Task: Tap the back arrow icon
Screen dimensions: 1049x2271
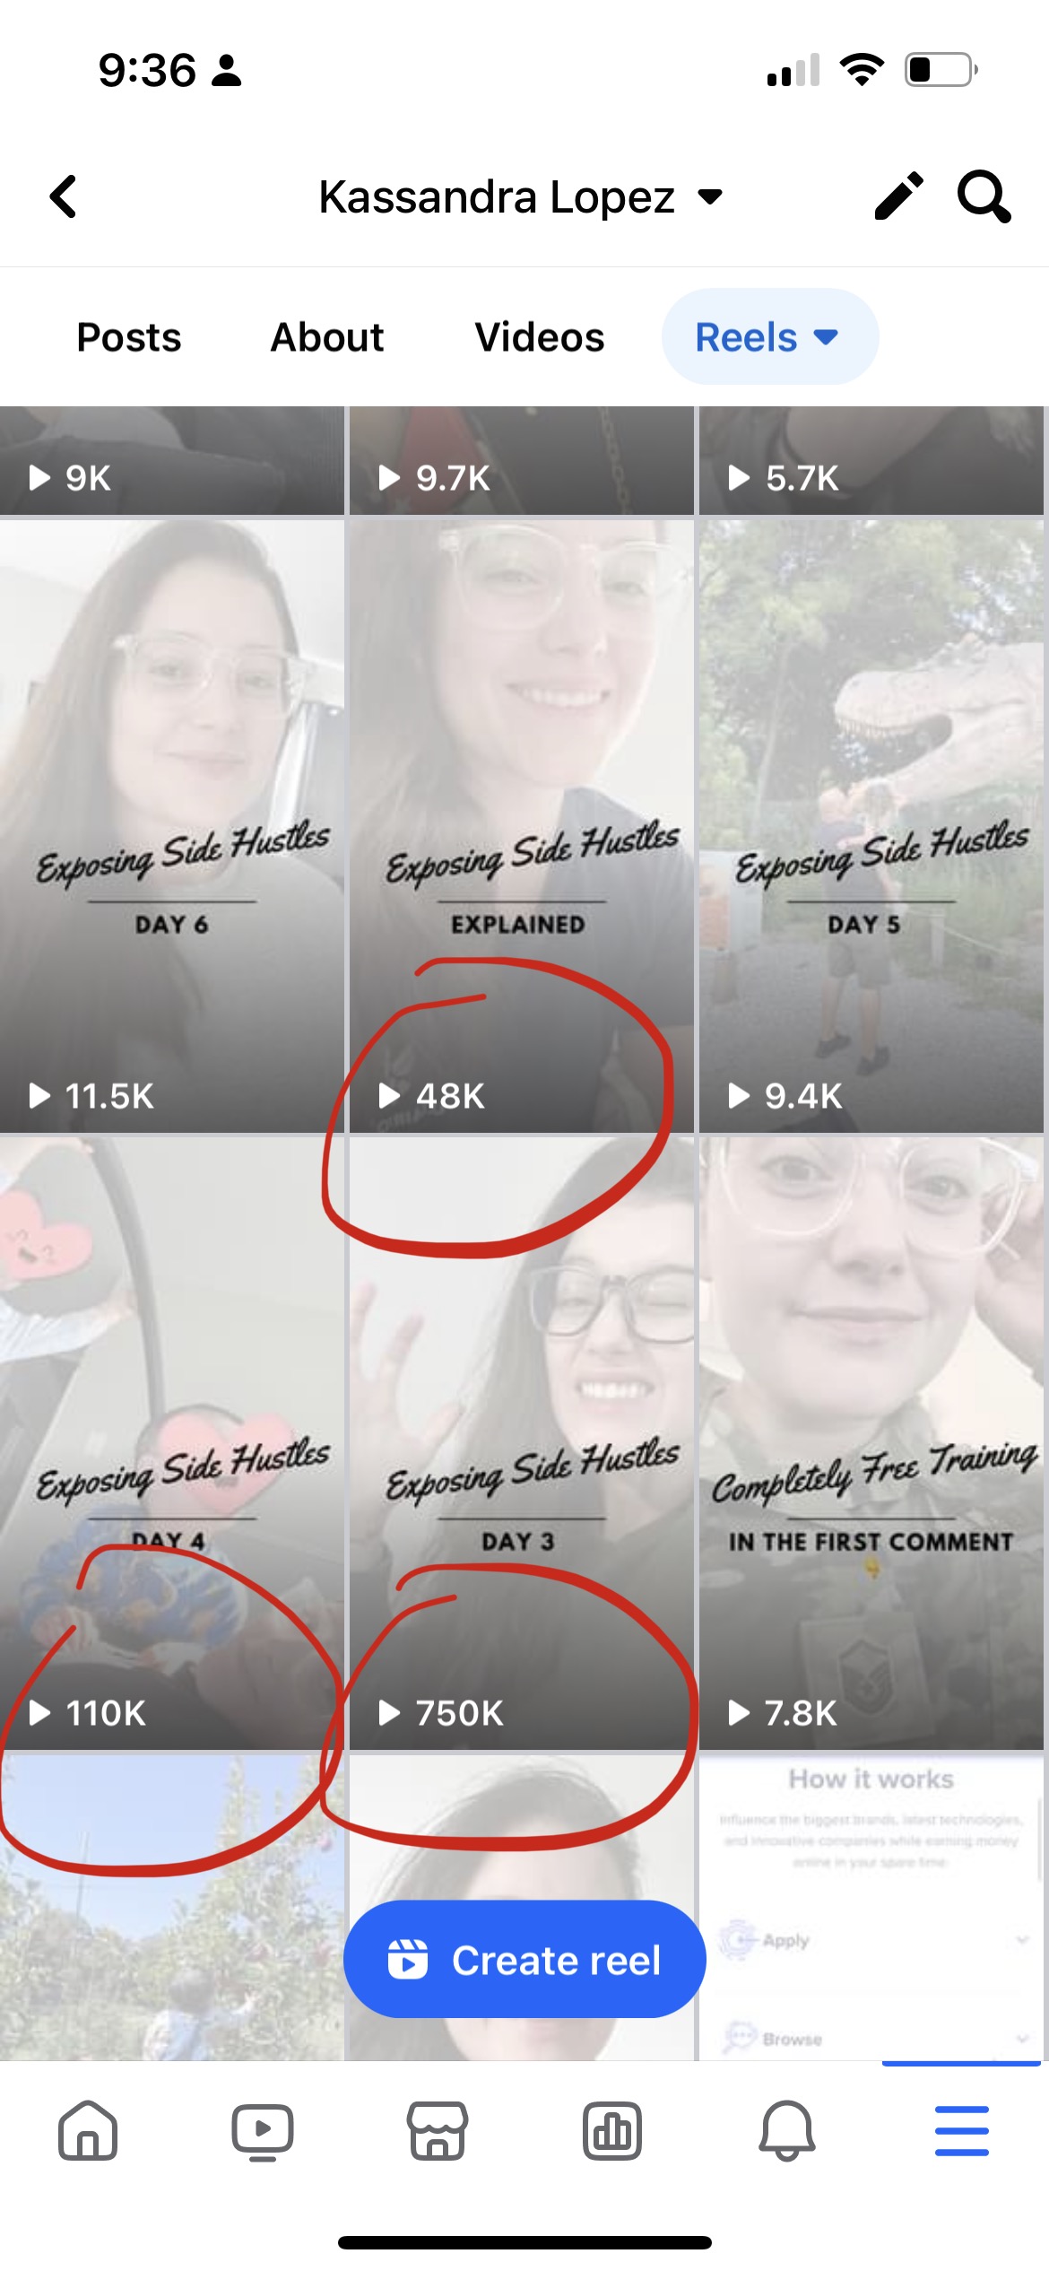Action: pos(64,196)
